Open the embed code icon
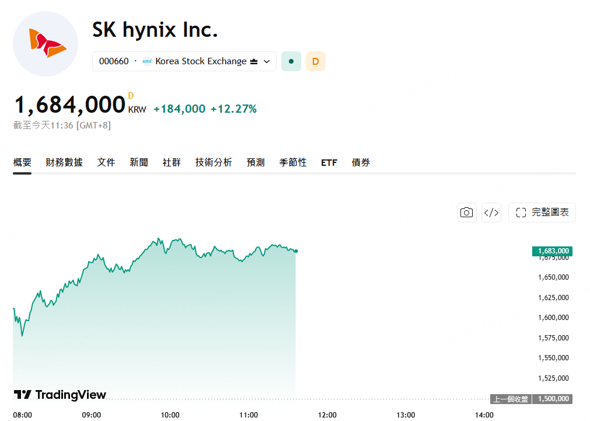The height and width of the screenshot is (421, 590). point(491,213)
